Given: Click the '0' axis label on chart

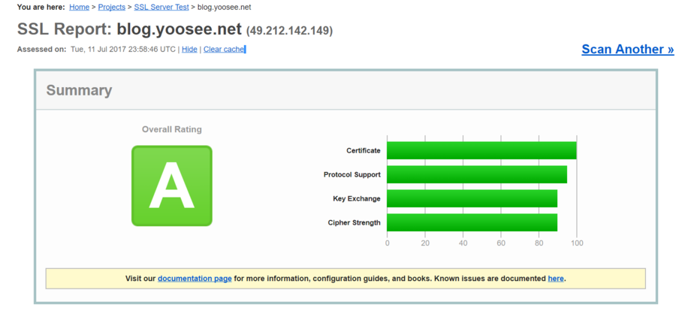Looking at the screenshot, I should (x=388, y=243).
